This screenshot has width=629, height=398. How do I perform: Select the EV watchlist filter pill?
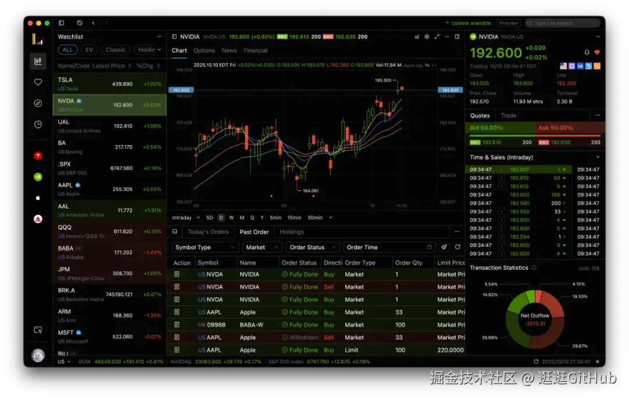point(90,50)
